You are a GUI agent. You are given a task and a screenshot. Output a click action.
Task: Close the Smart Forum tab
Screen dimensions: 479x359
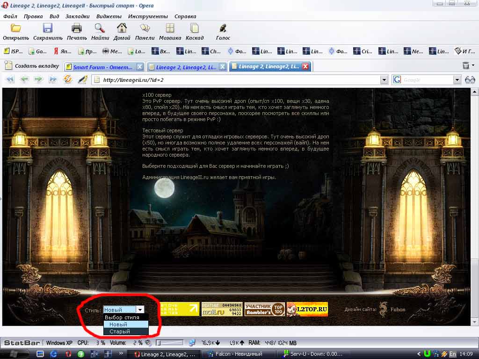tap(139, 66)
